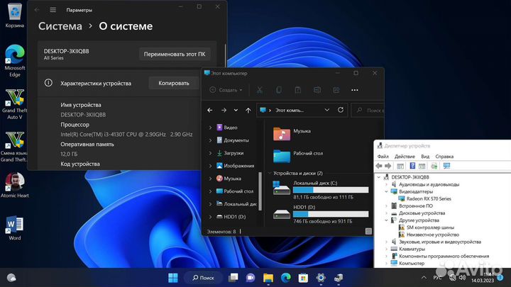
Task: Go up one folder level in Explorer
Action: tap(248, 111)
